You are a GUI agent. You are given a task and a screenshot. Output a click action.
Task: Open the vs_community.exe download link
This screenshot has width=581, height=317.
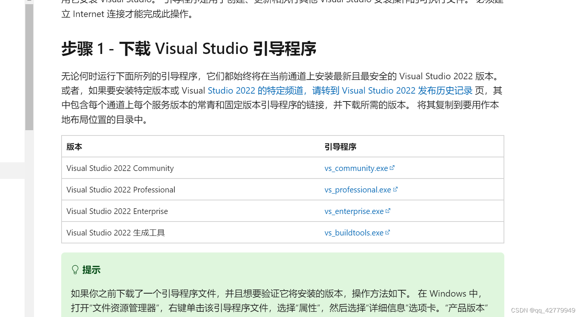tap(356, 168)
